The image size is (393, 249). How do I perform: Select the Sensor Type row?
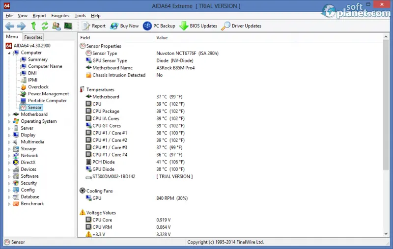pyautogui.click(x=230, y=54)
